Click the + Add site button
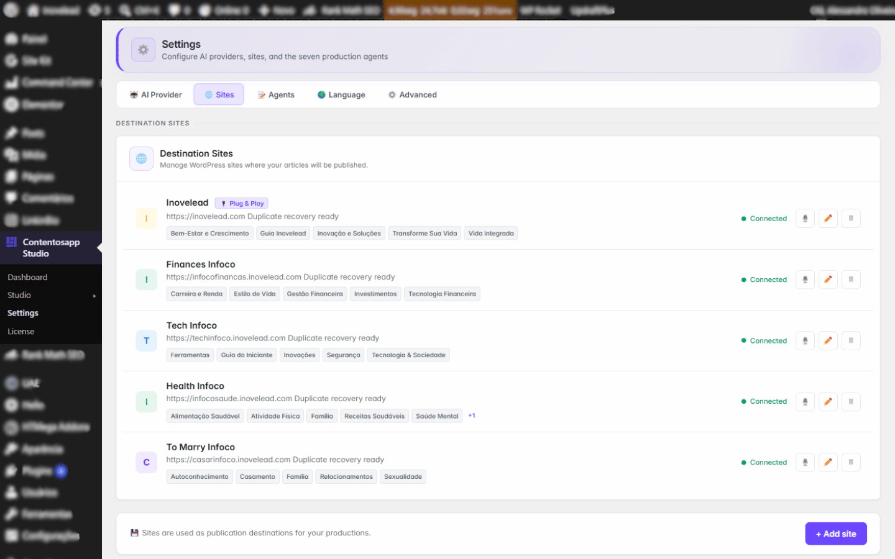This screenshot has width=895, height=559. tap(836, 534)
